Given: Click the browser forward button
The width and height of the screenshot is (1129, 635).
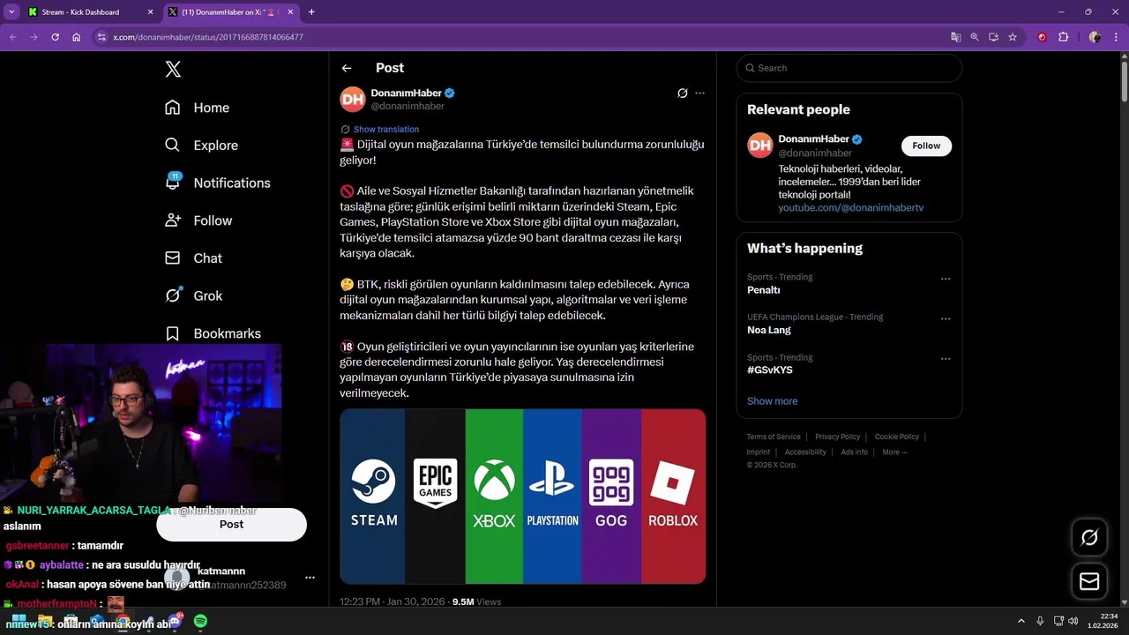Looking at the screenshot, I should pyautogui.click(x=34, y=37).
